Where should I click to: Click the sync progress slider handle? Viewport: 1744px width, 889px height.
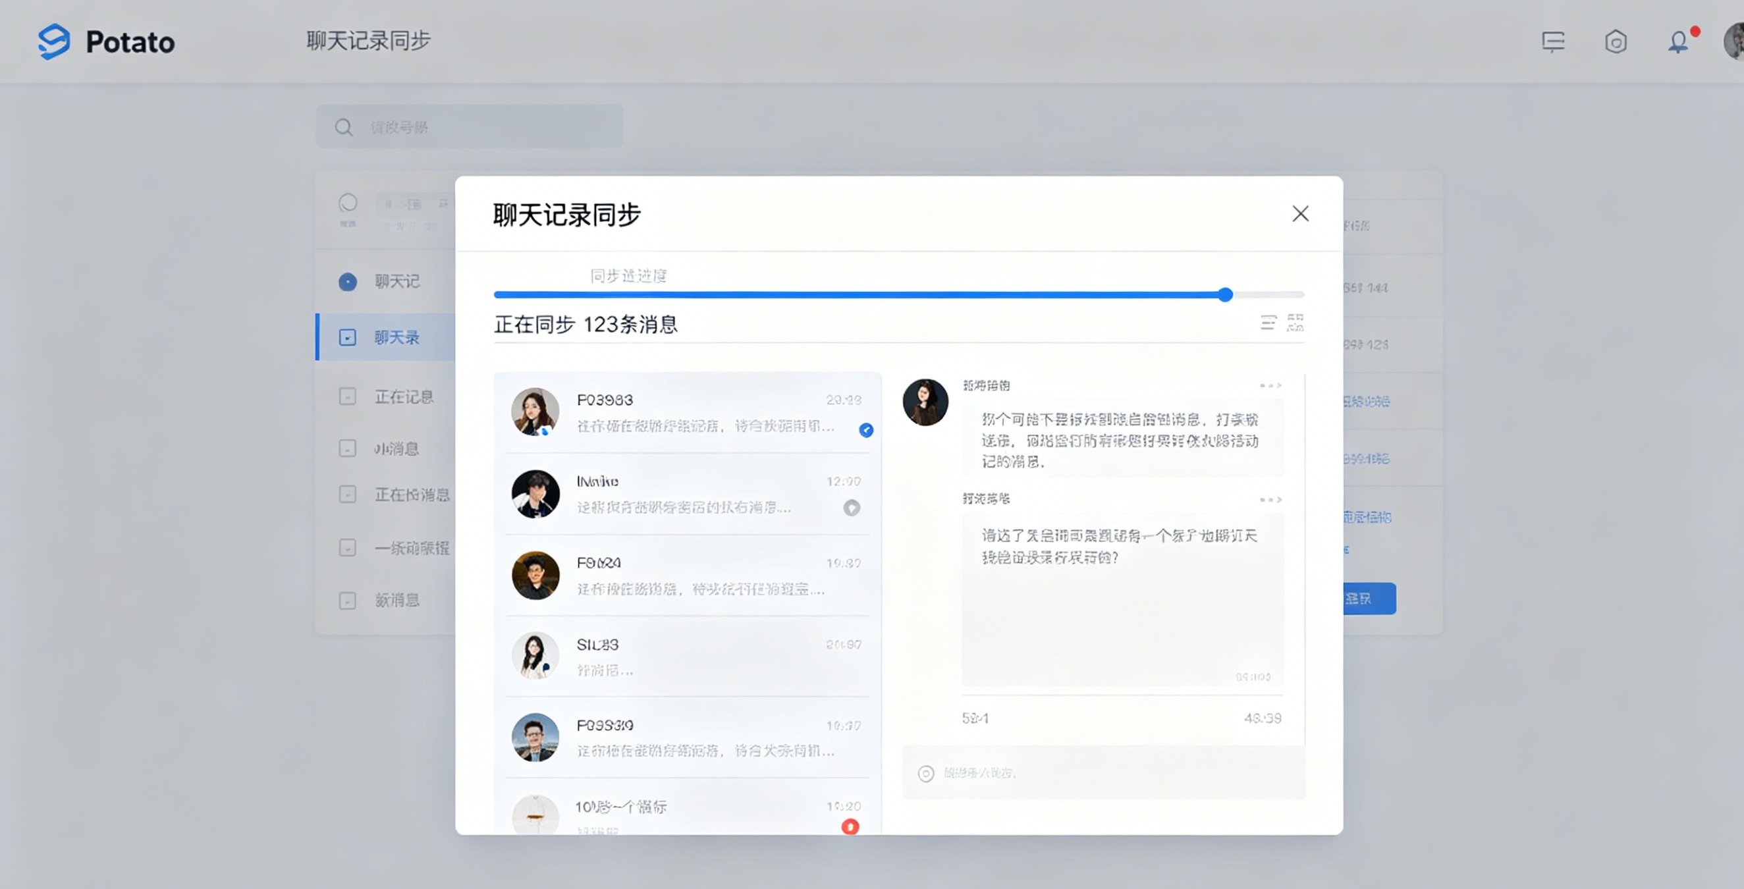tap(1226, 294)
